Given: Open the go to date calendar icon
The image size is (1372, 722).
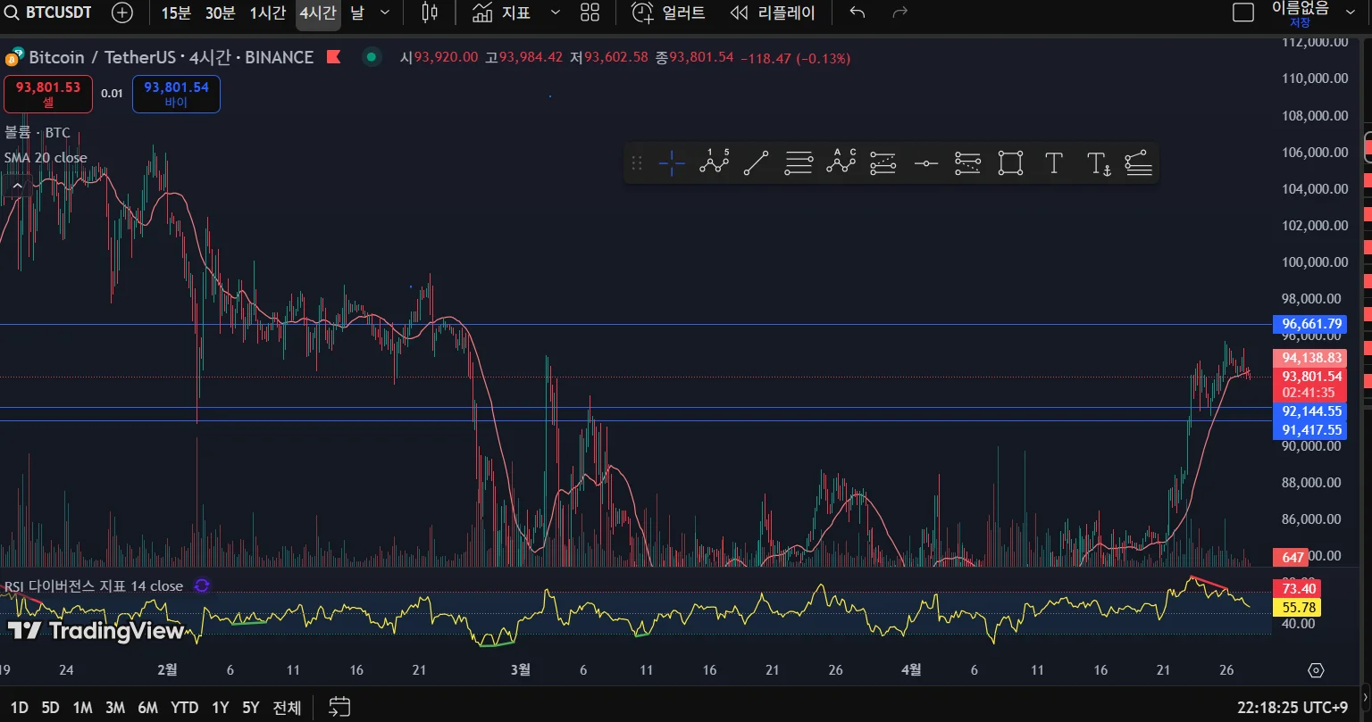Looking at the screenshot, I should click(339, 708).
